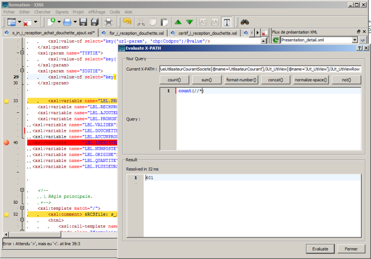Click the yellow star bookmark at line 52

pyautogui.click(x=7, y=214)
